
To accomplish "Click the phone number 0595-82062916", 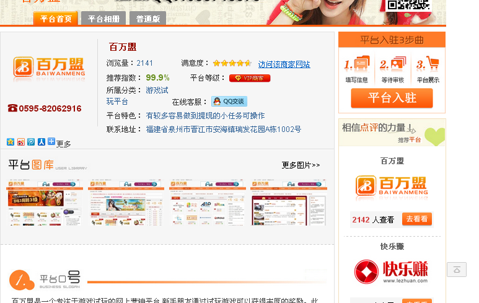I will [50, 108].
